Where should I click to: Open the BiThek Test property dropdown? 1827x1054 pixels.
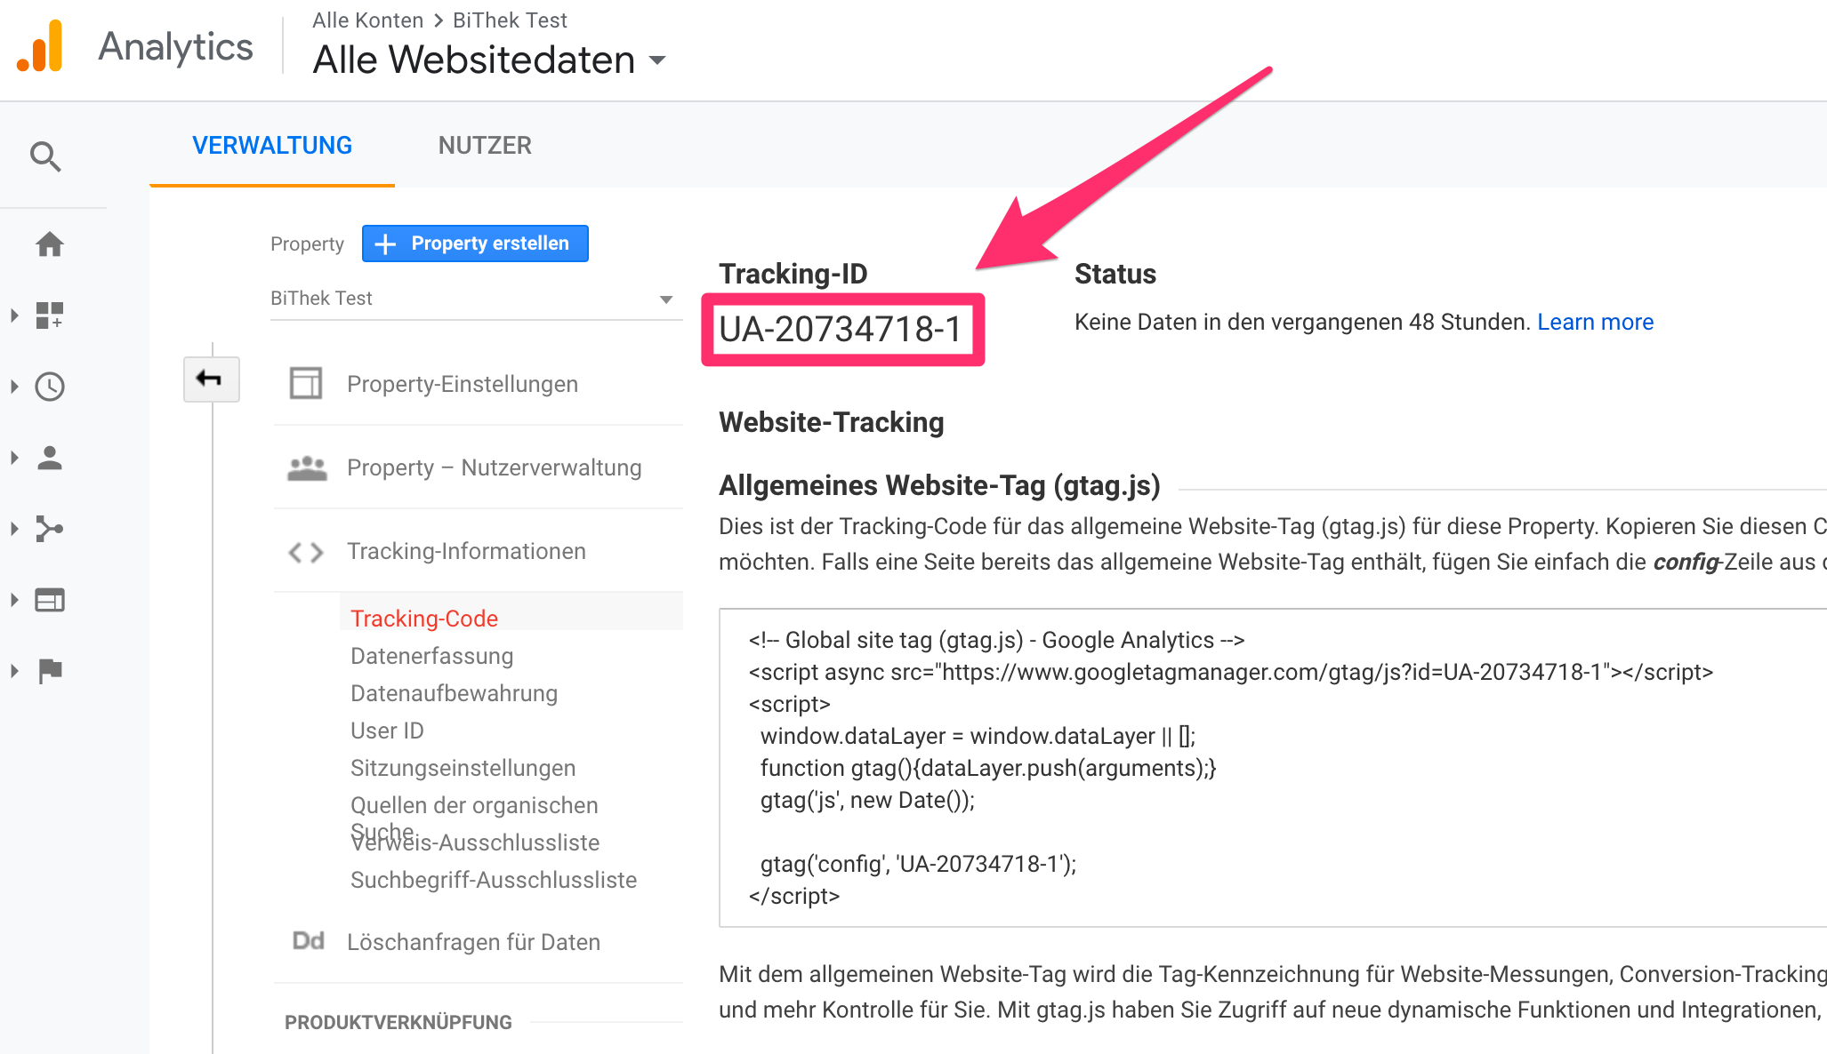click(471, 299)
